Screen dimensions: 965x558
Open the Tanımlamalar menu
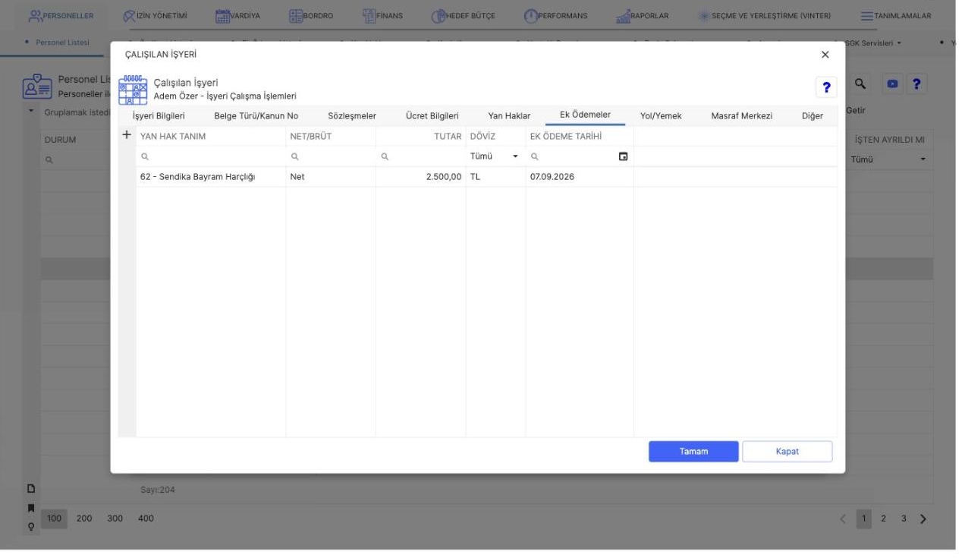click(x=895, y=15)
